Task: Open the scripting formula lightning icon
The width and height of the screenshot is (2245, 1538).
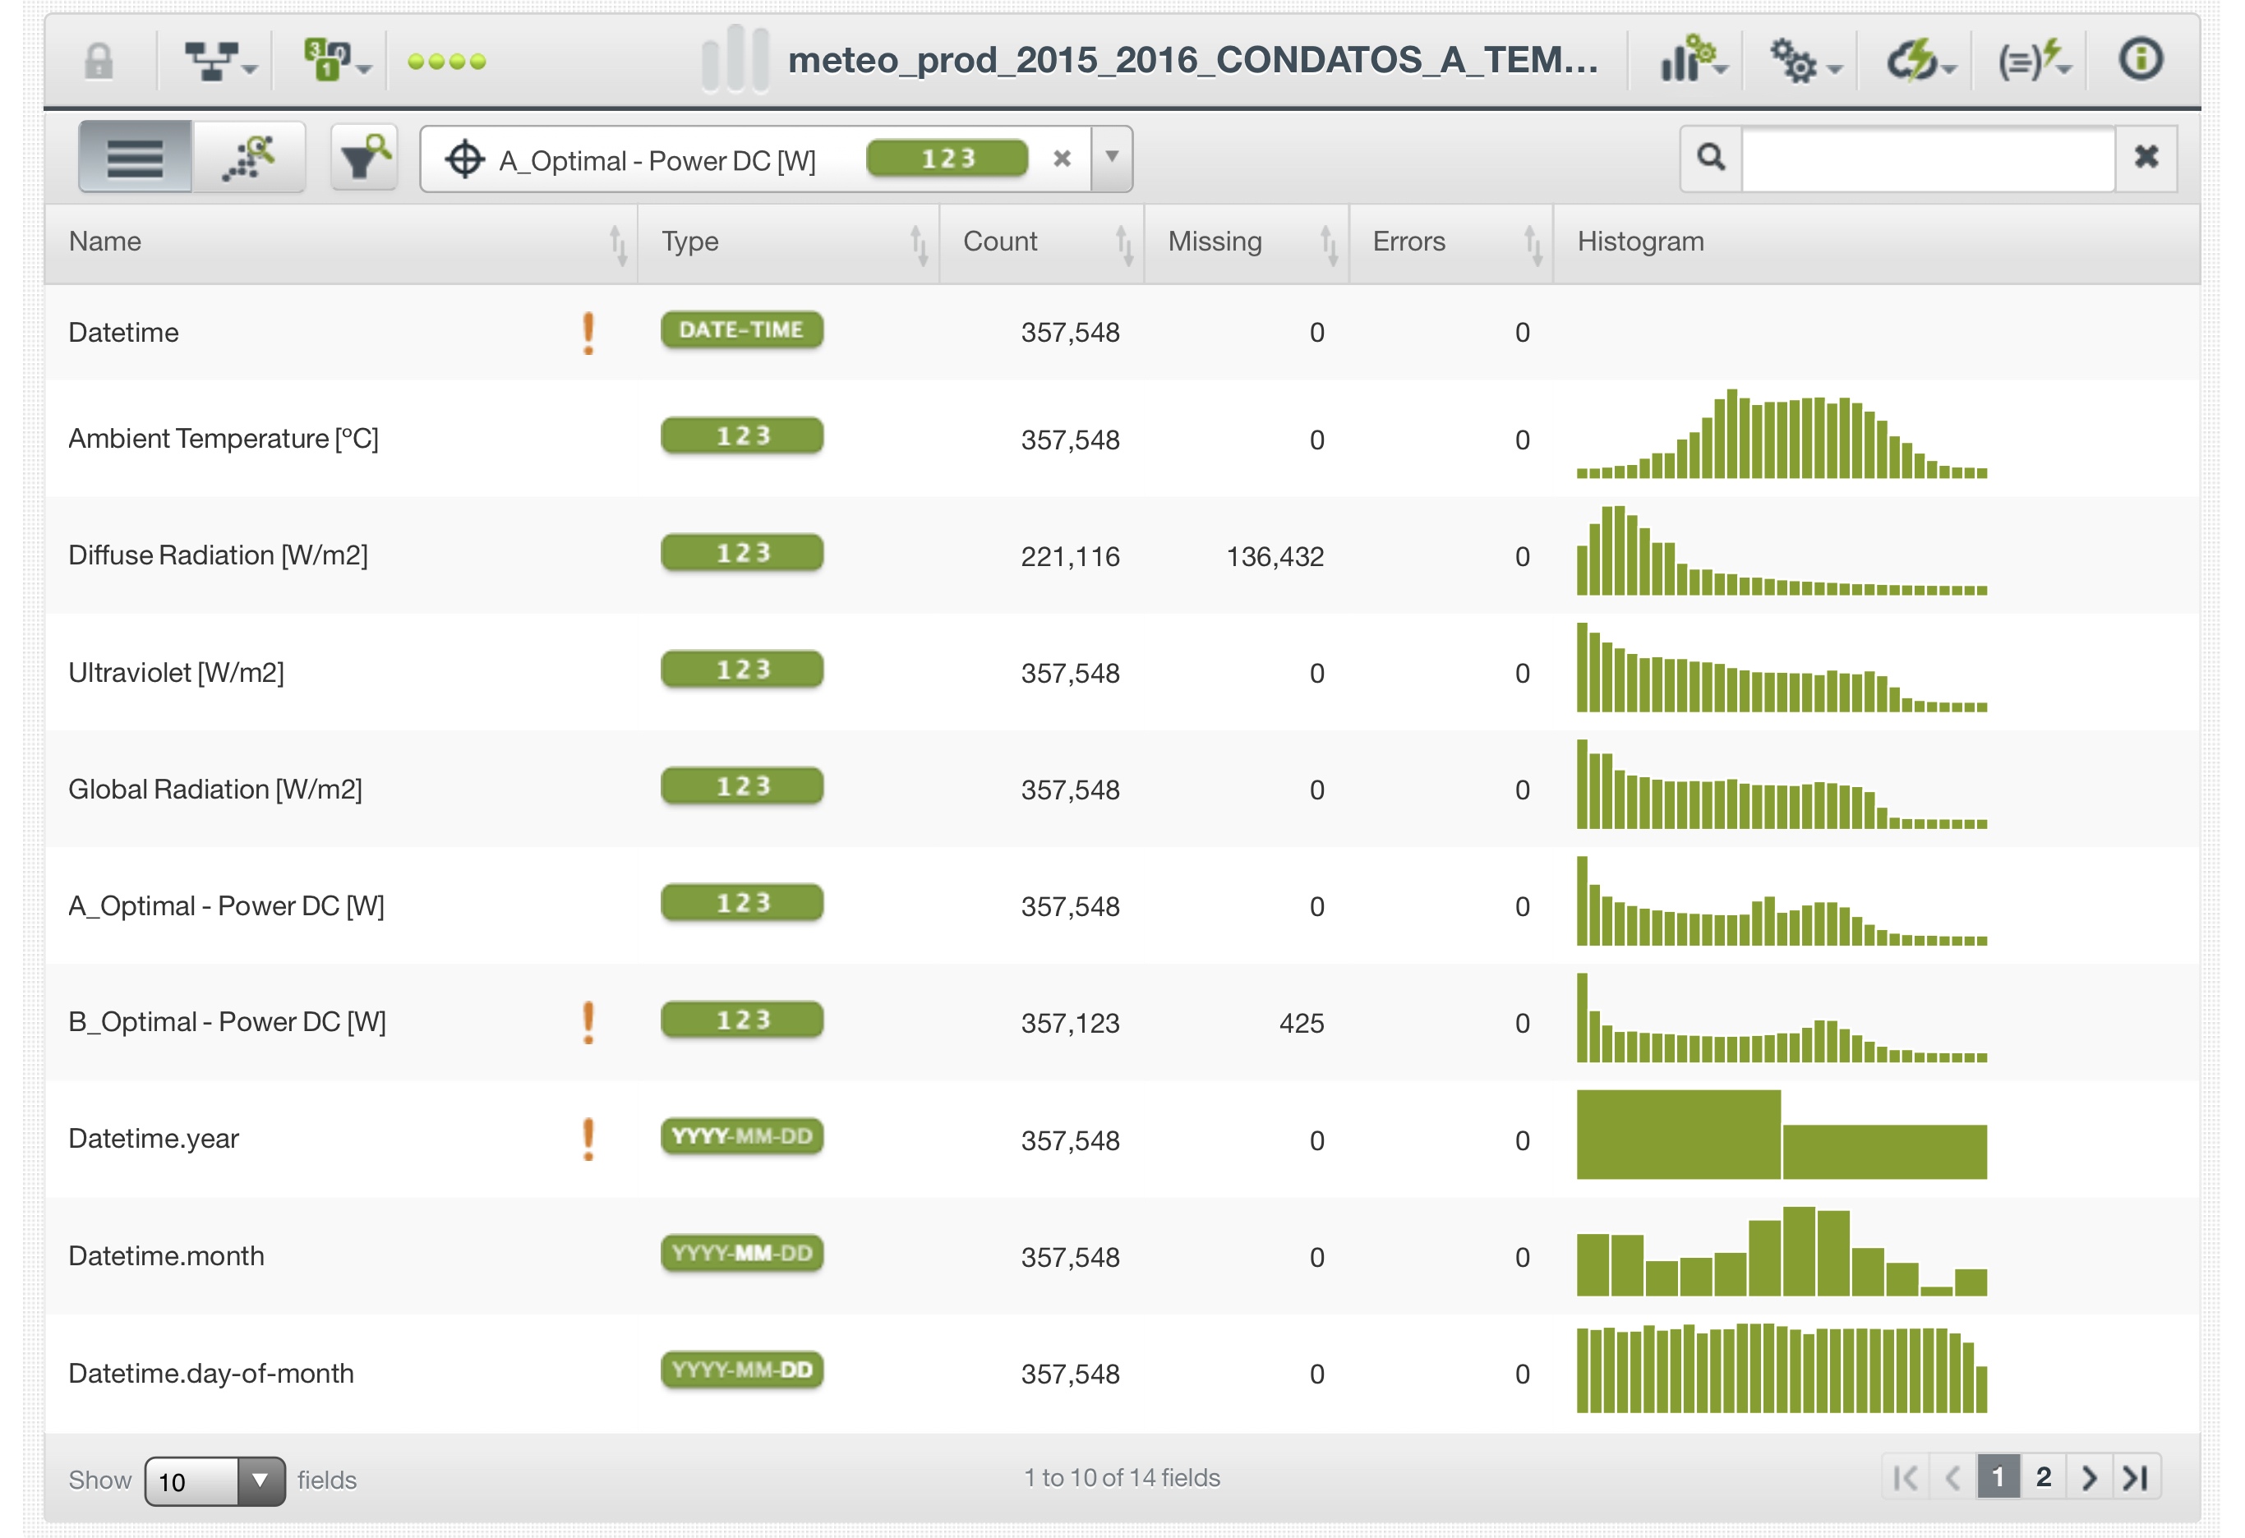Action: [2032, 61]
